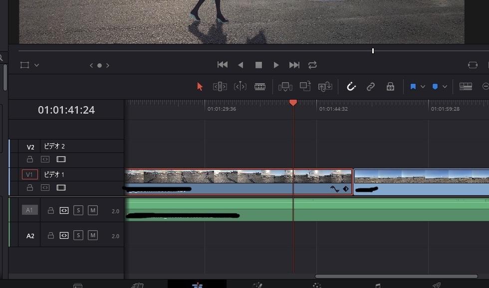Enable Dynamic Trim mode

click(240, 87)
